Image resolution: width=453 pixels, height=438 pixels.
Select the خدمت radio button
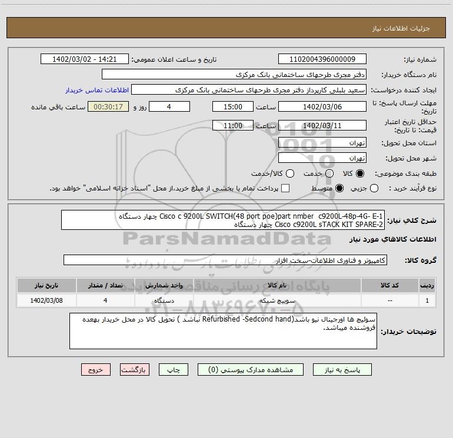coord(329,173)
